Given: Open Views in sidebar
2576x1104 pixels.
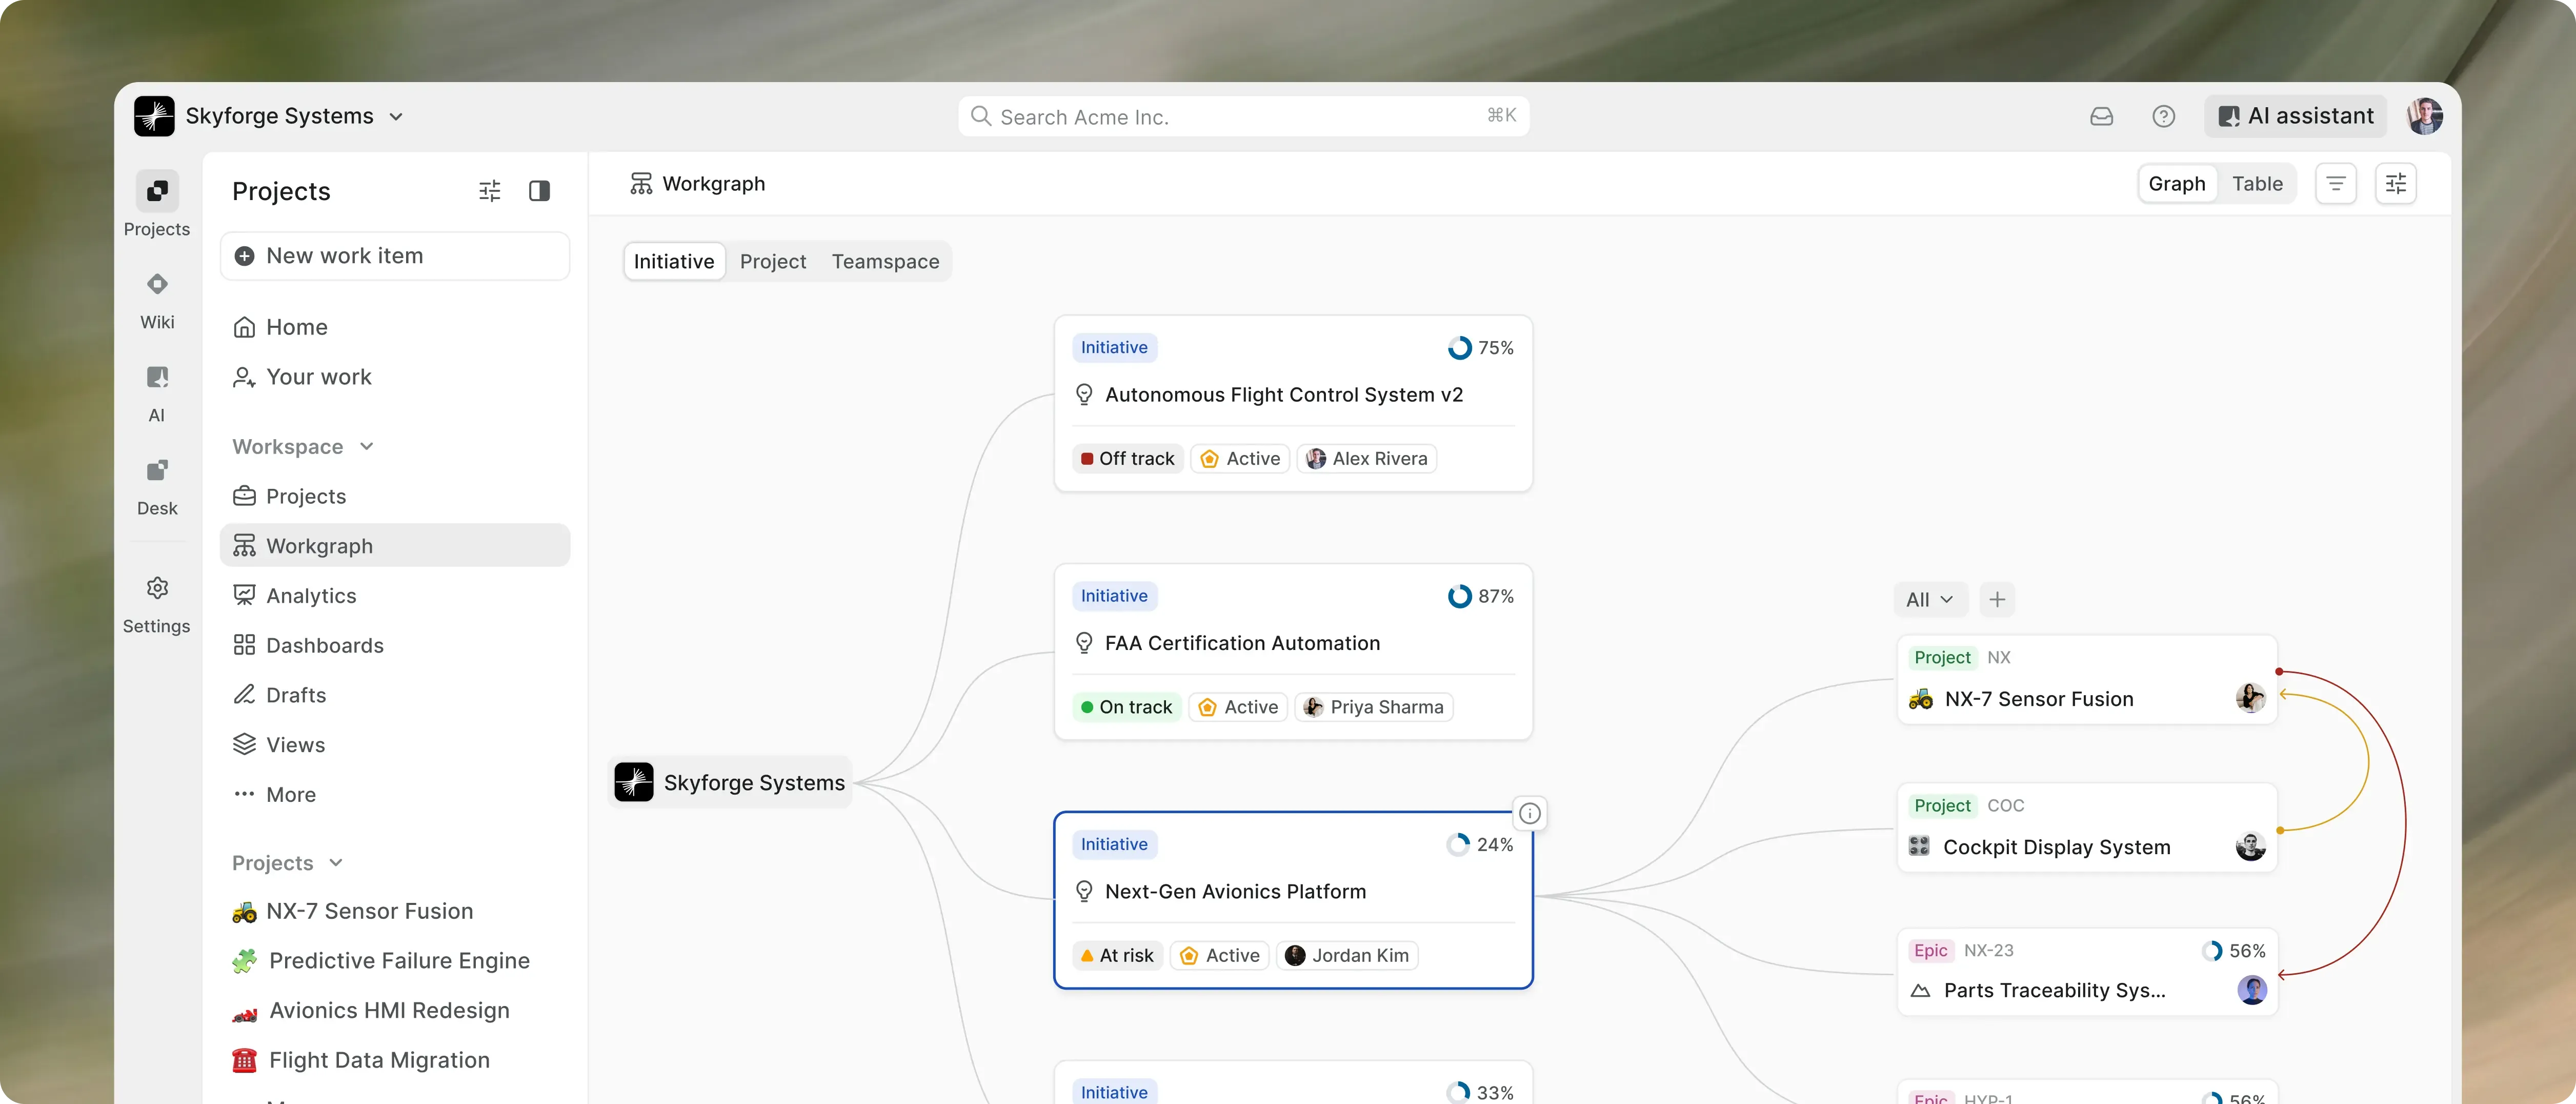Looking at the screenshot, I should point(395,745).
